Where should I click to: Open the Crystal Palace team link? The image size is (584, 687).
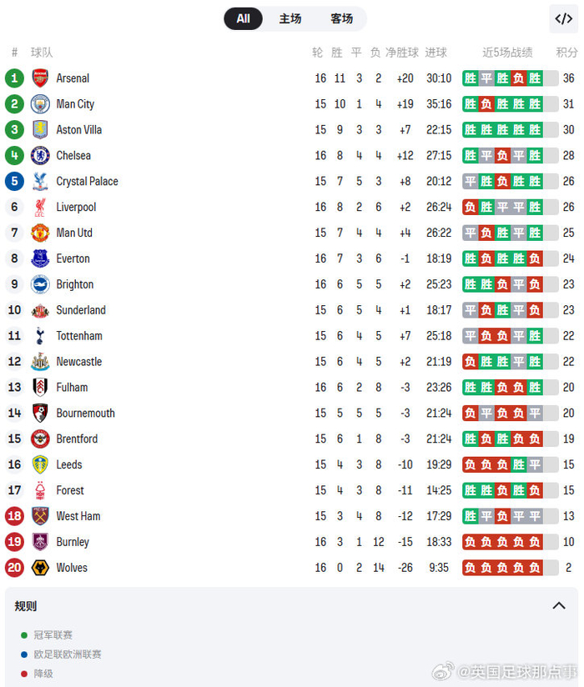point(87,182)
